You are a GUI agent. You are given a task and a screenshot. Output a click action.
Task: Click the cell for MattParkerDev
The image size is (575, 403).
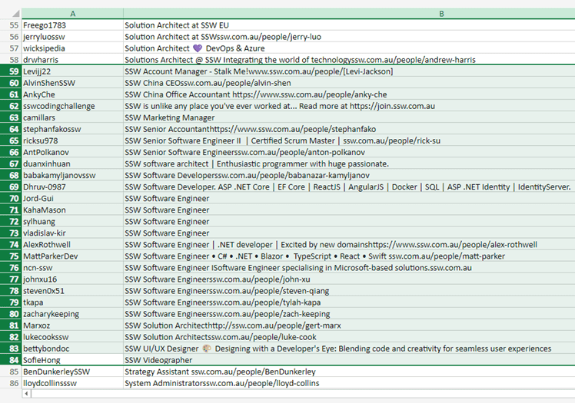tap(71, 256)
